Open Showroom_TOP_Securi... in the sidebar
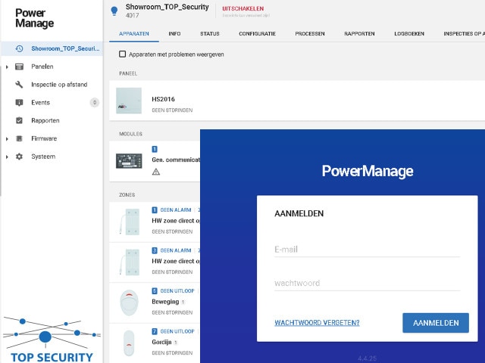 tap(52, 48)
